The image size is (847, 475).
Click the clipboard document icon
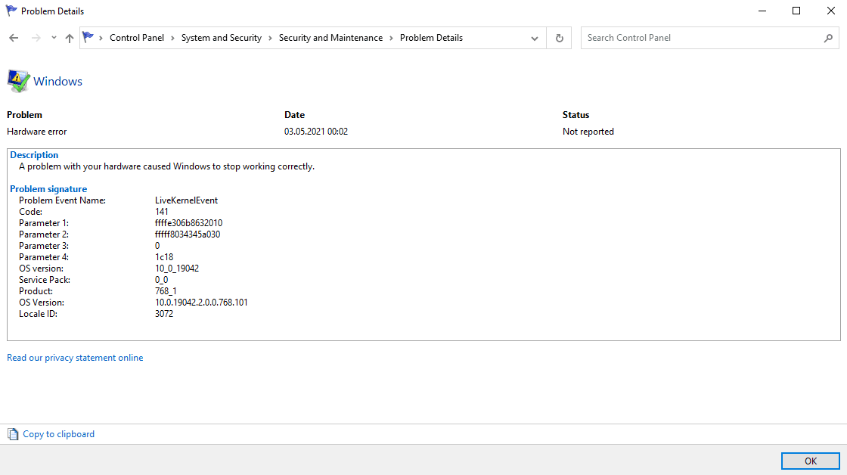pyautogui.click(x=13, y=434)
